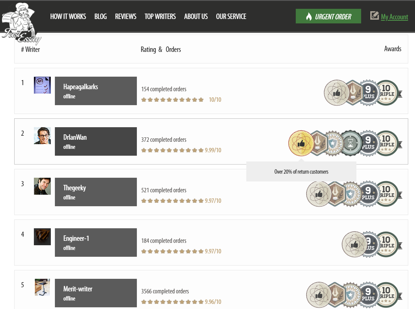Click Engineer-1's star rating bar
Screen dimensions: 415x309
point(172,251)
